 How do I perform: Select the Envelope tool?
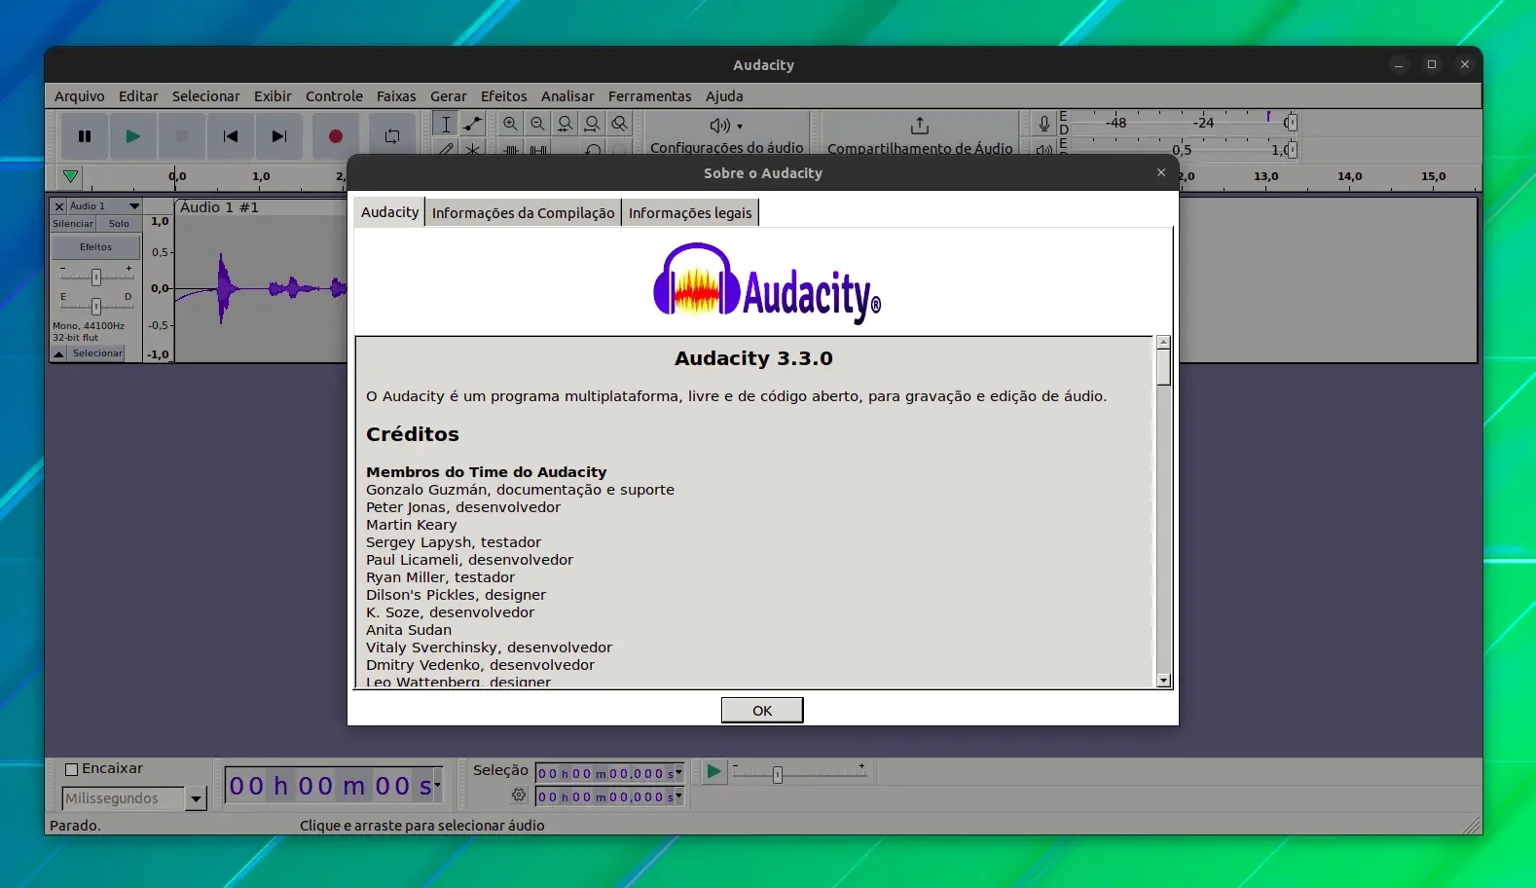[x=473, y=124]
